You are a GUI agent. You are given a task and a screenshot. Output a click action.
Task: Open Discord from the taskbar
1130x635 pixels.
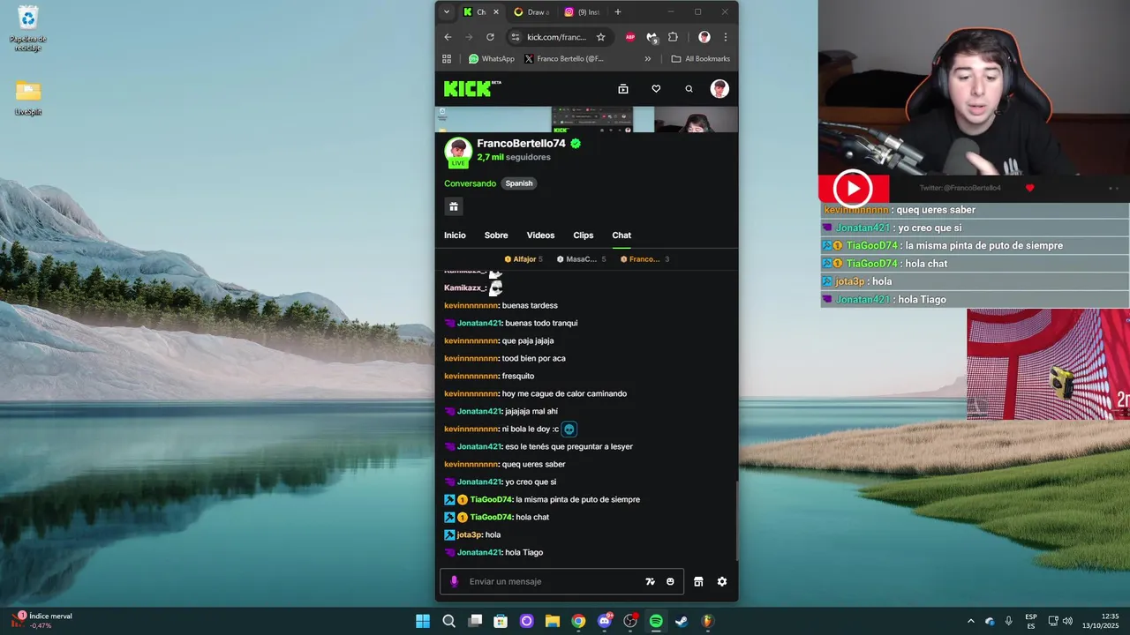pos(605,621)
